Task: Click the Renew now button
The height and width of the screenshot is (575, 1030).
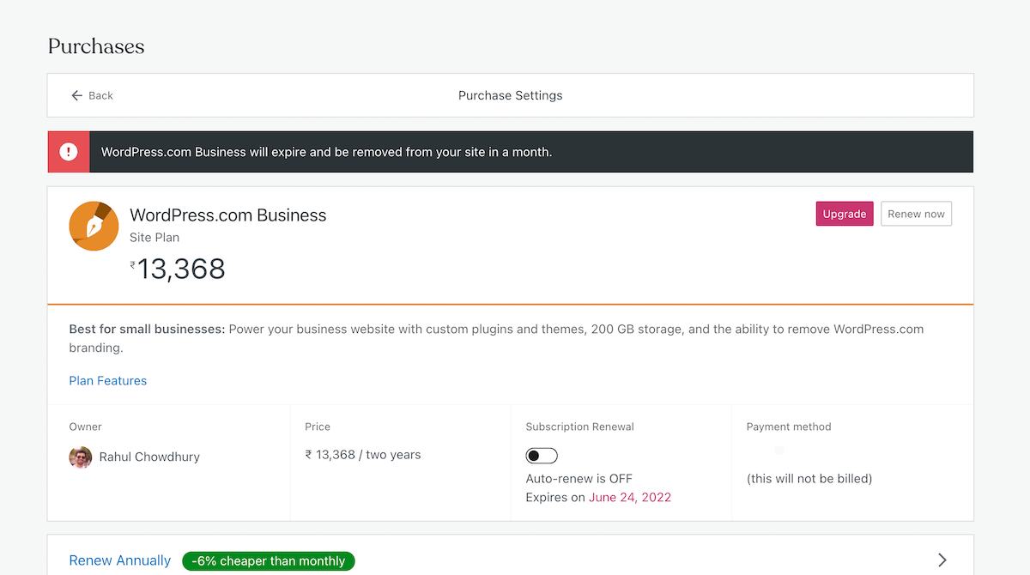Action: pyautogui.click(x=916, y=214)
